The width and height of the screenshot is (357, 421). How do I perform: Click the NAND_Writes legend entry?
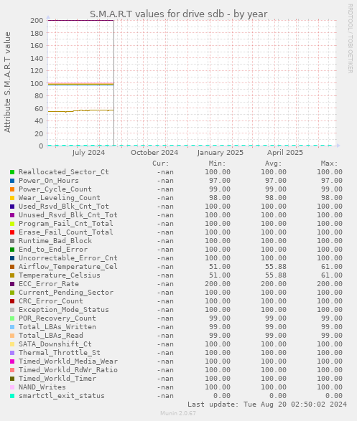click(42, 387)
